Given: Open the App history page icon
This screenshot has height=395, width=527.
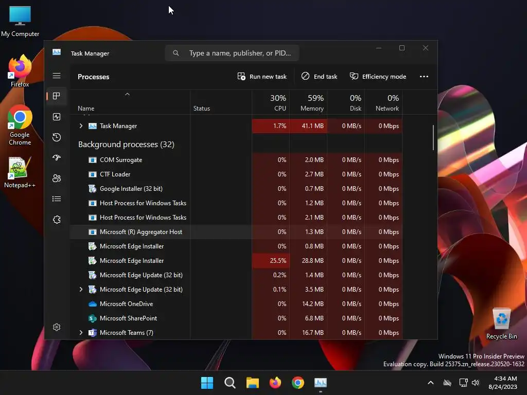Looking at the screenshot, I should click(x=57, y=137).
